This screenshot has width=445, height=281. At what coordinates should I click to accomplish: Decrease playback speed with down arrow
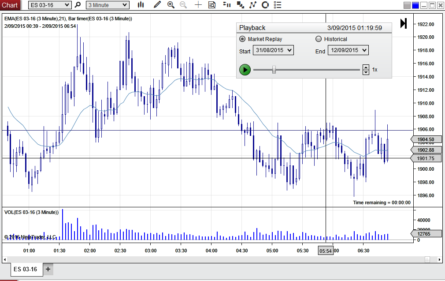point(366,72)
